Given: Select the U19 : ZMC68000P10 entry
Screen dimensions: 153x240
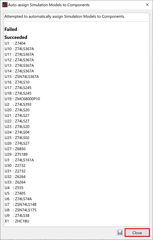Looking at the screenshot, I should (22, 99).
